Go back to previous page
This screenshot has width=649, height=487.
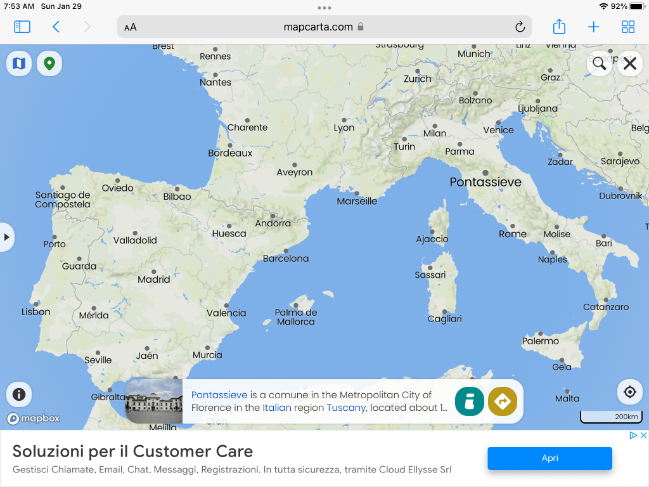point(56,27)
